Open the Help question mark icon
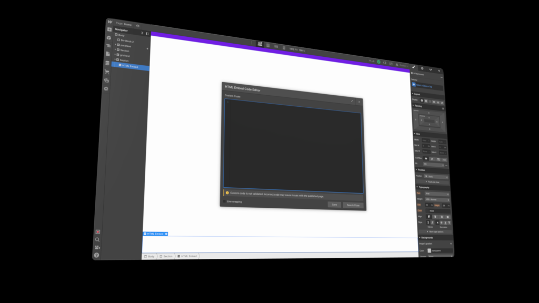 tap(97, 255)
